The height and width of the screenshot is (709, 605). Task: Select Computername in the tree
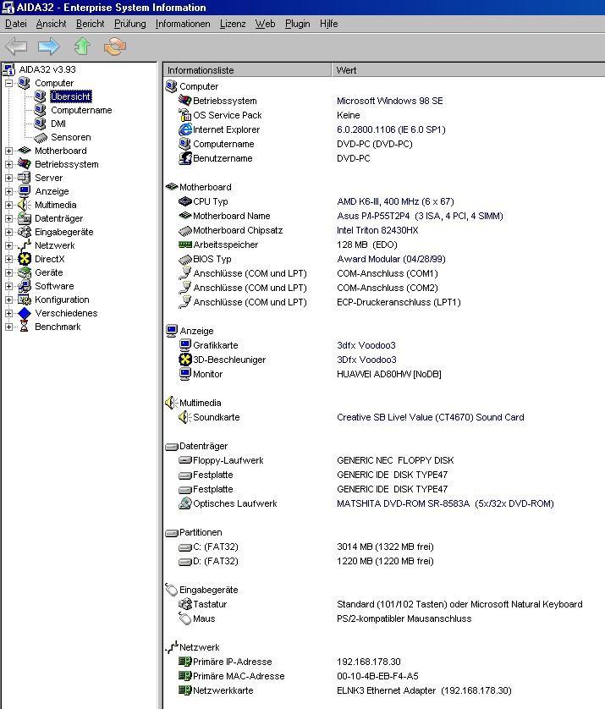point(81,110)
